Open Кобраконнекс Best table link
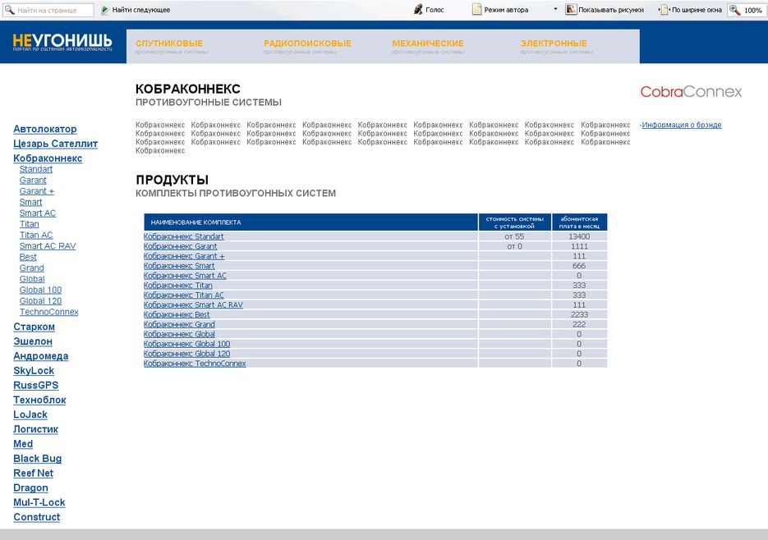Screen dimensions: 768x540 point(177,315)
